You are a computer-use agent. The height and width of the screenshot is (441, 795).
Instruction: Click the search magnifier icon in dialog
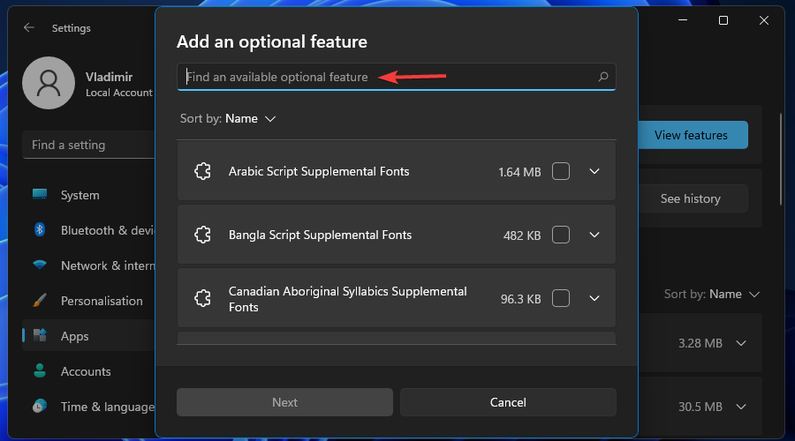(603, 77)
